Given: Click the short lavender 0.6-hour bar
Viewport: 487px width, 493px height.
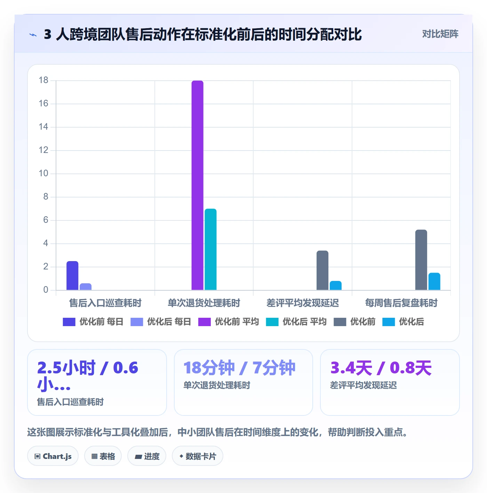Looking at the screenshot, I should coord(86,286).
